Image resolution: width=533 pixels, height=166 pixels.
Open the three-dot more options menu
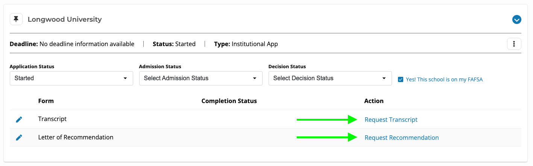(514, 44)
